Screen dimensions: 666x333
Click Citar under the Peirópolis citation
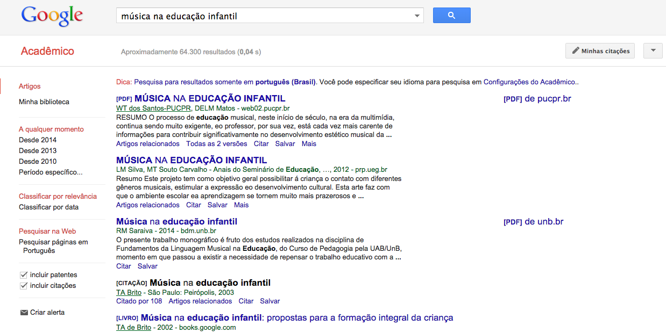click(246, 301)
